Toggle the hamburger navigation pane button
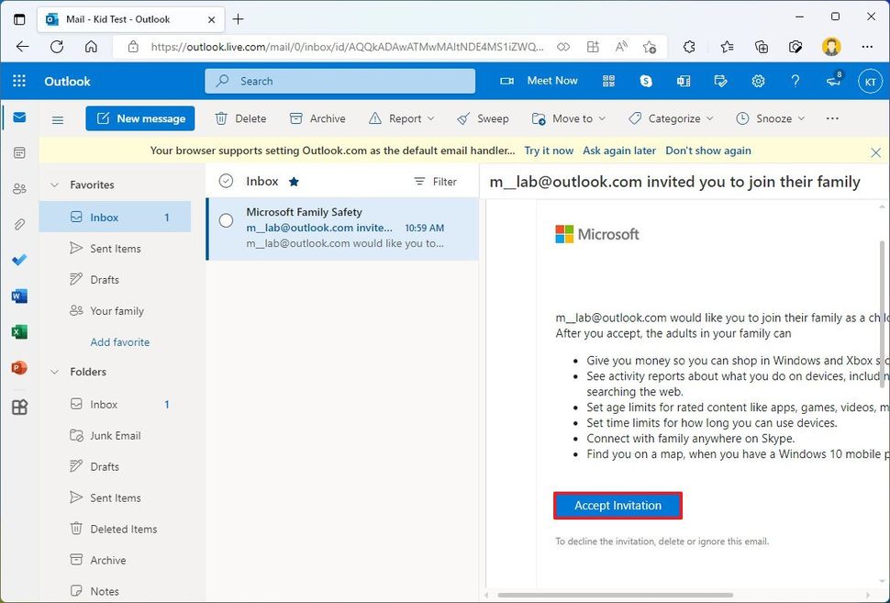This screenshot has width=890, height=603. click(x=58, y=119)
